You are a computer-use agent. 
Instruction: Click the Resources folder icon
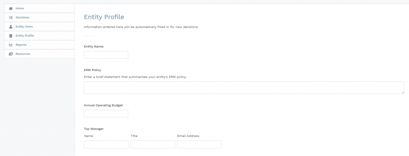click(11, 54)
